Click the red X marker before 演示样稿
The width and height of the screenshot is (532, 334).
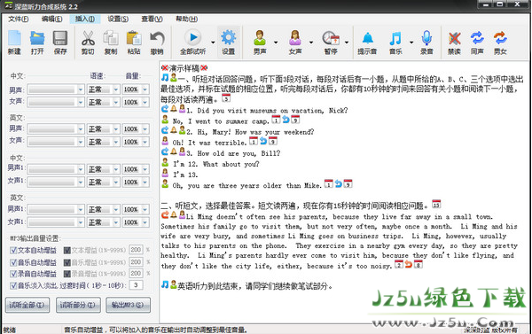(165, 68)
